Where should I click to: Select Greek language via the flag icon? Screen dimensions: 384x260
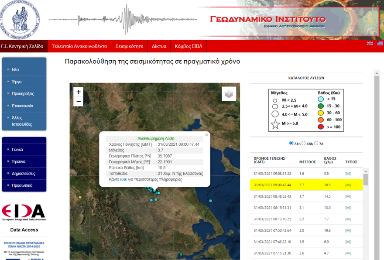click(379, 43)
